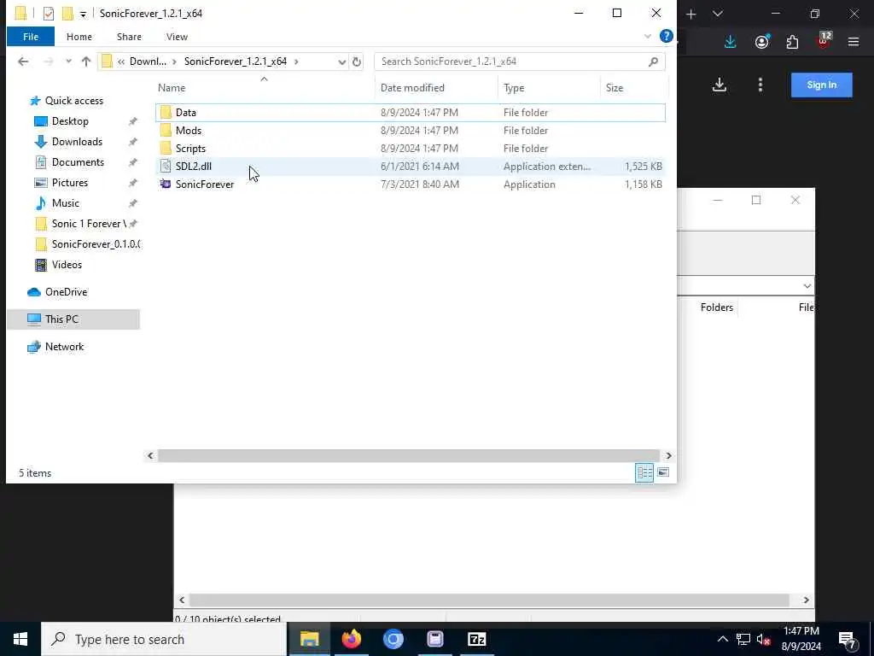874x656 pixels.
Task: Open Music in navigation pane
Action: (x=65, y=203)
